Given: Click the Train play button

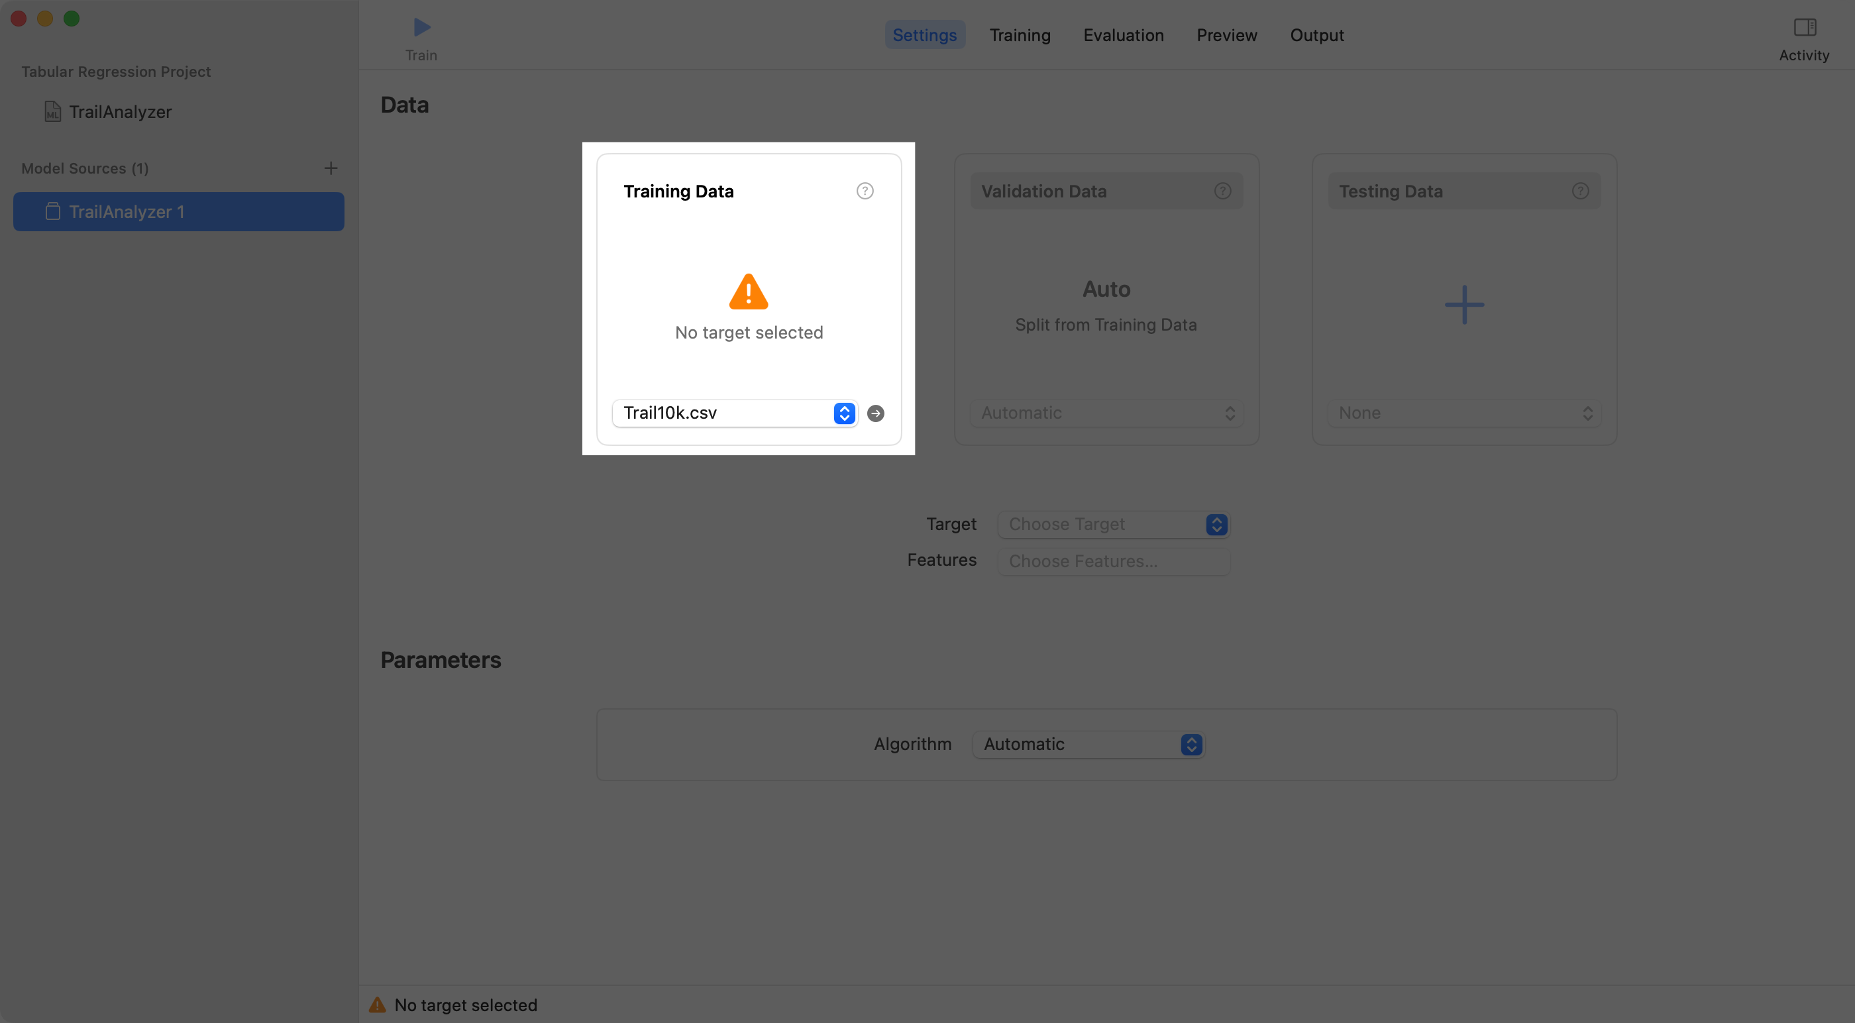Looking at the screenshot, I should coord(421,27).
